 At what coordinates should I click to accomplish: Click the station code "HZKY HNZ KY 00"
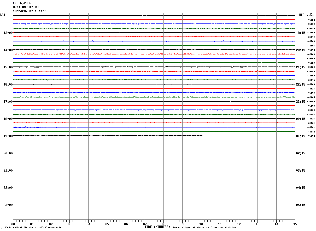tap(26, 7)
